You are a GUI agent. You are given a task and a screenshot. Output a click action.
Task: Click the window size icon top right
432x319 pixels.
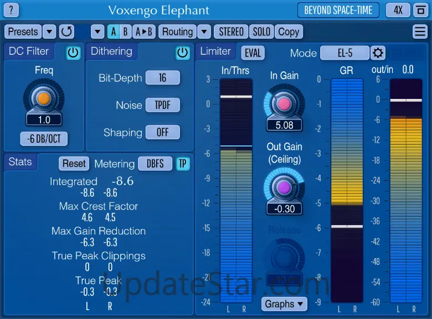pos(420,10)
